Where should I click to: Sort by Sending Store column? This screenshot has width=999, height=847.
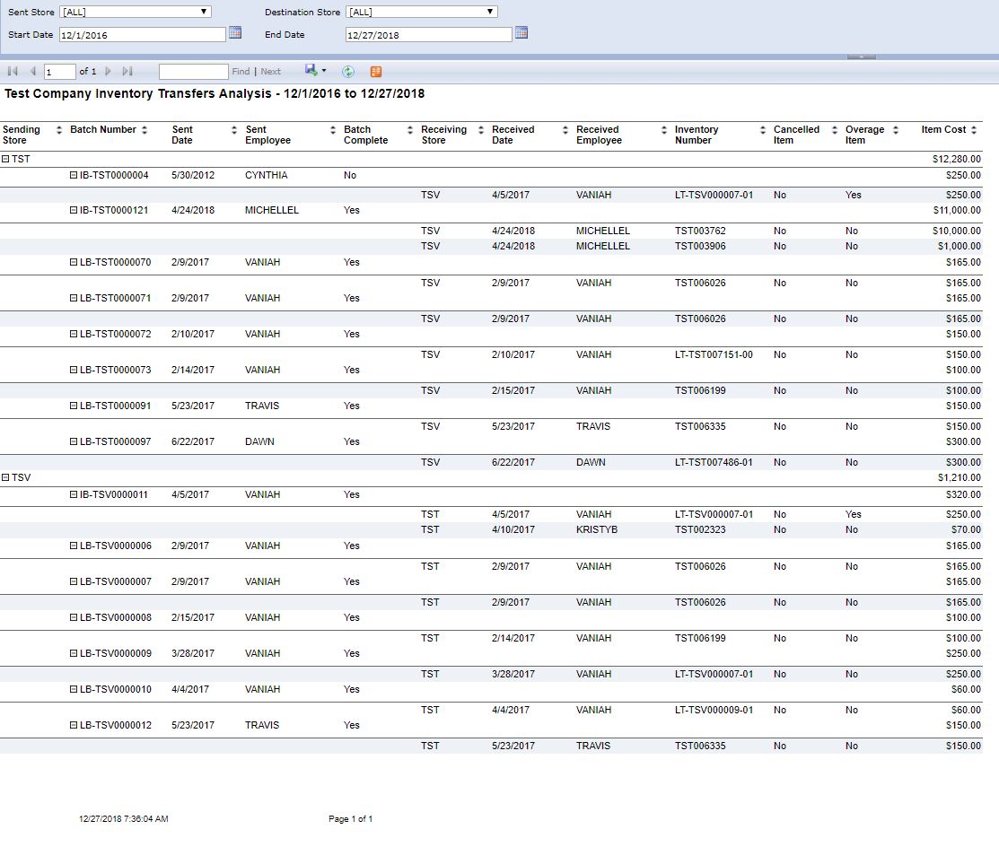tap(59, 130)
